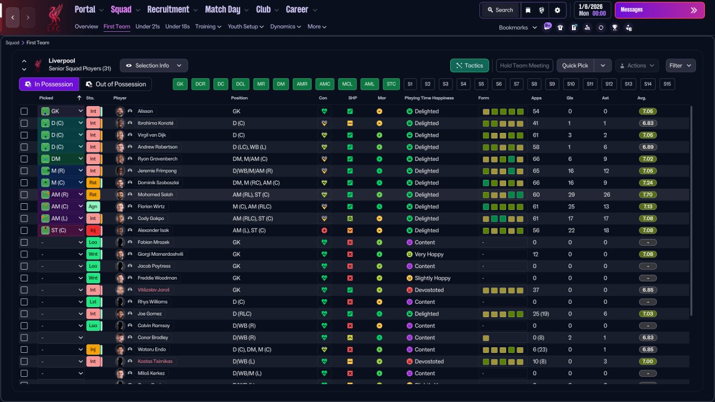715x402 pixels.
Task: Click the Tactics button
Action: click(x=469, y=65)
